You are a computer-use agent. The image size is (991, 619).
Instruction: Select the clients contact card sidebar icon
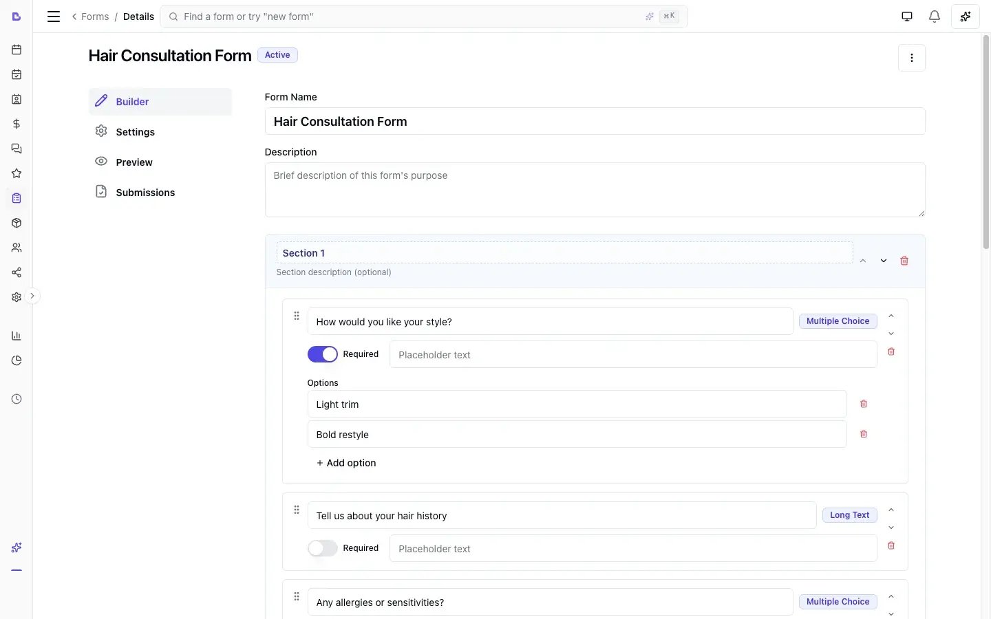(x=17, y=99)
